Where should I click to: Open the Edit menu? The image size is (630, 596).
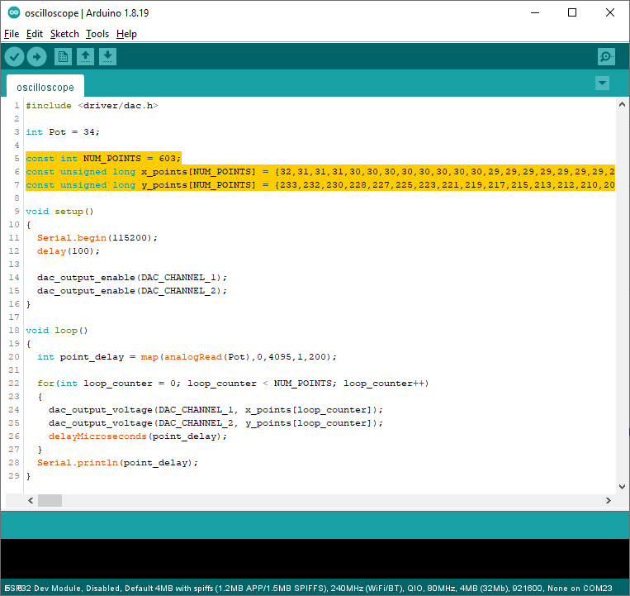tap(35, 34)
